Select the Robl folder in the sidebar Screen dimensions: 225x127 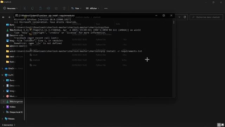pos(10,62)
